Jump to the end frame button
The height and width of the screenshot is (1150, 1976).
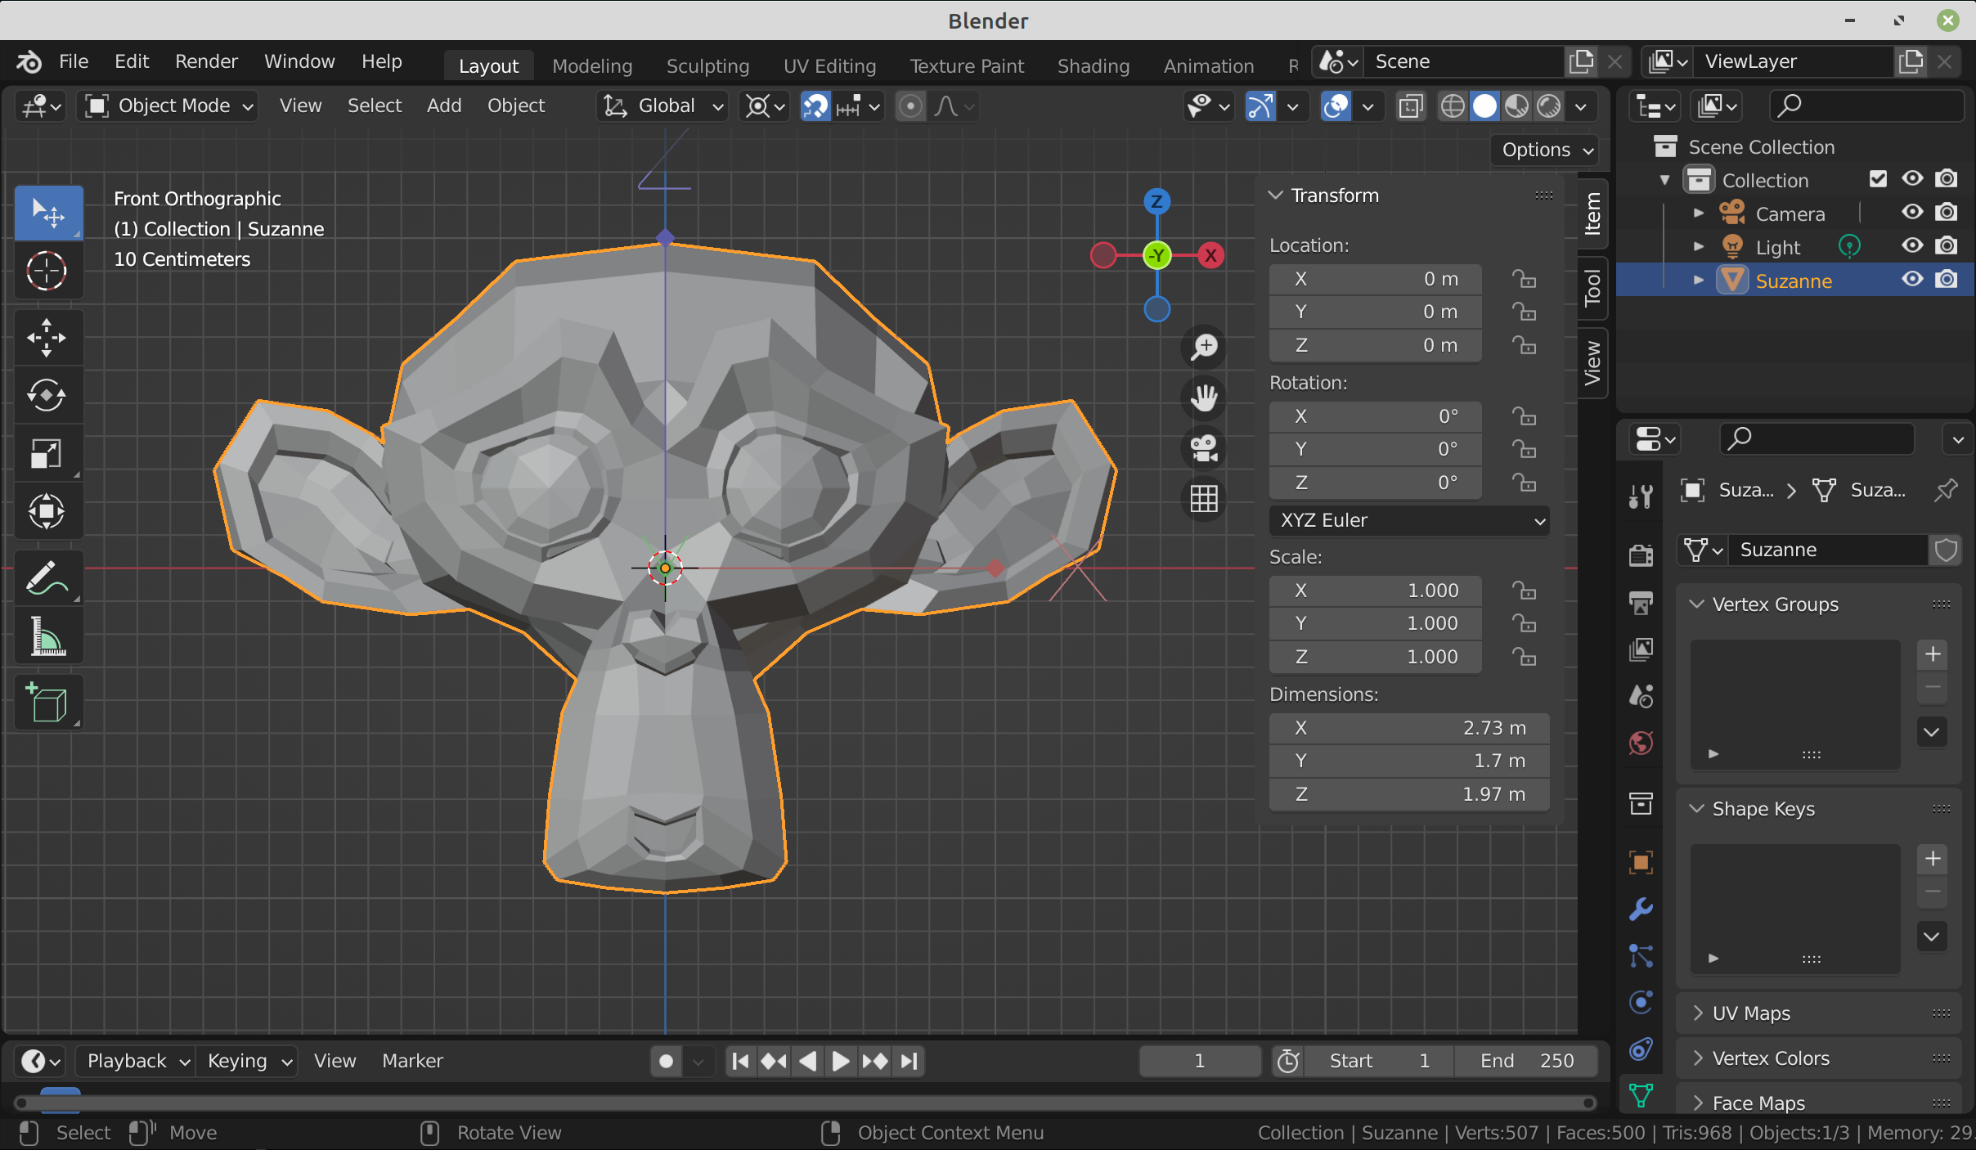(909, 1061)
